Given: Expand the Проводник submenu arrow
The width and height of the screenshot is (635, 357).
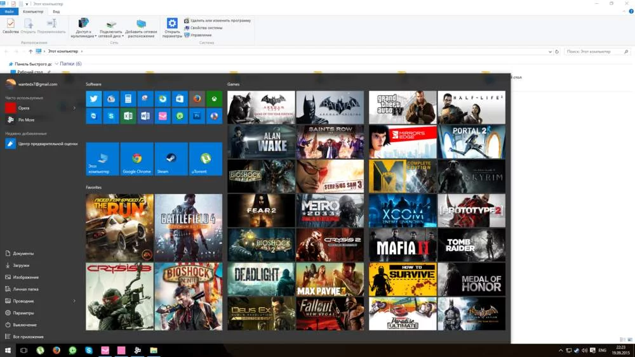Looking at the screenshot, I should [x=74, y=301].
